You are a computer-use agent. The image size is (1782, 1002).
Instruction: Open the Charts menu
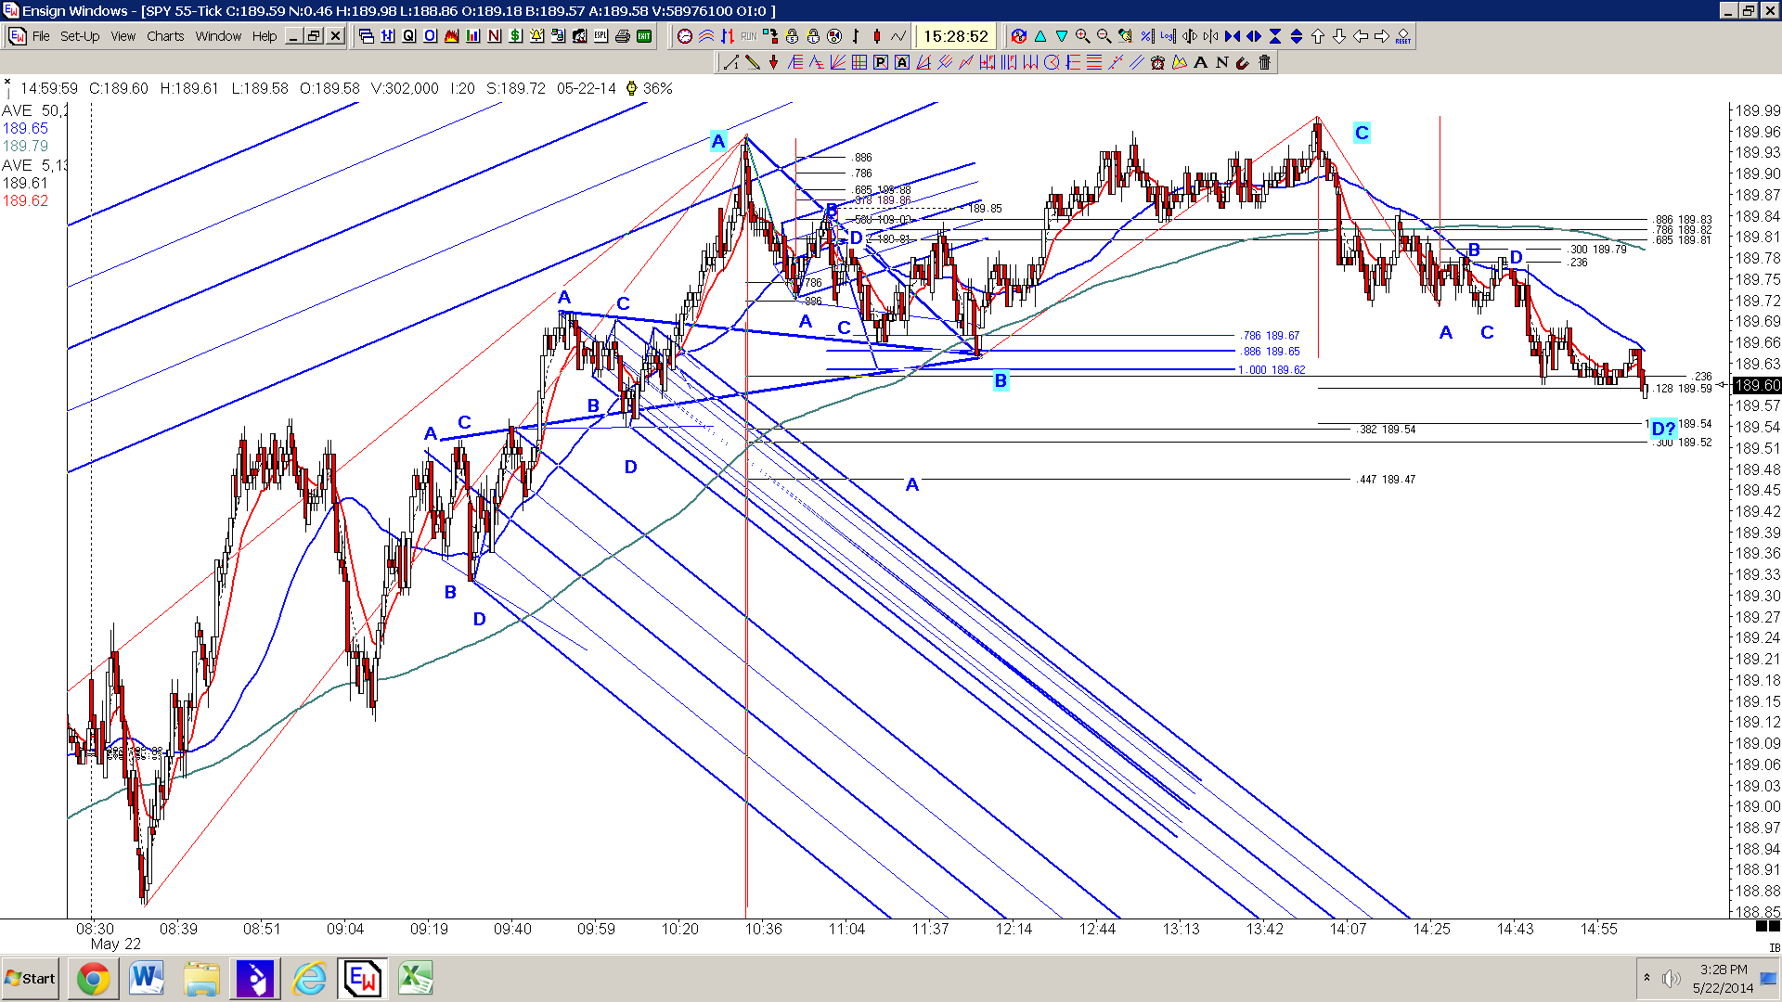coord(165,36)
